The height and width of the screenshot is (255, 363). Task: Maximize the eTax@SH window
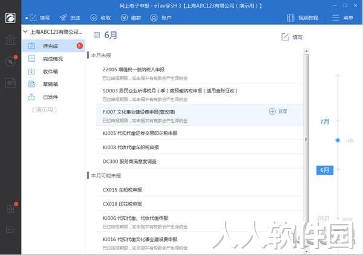[x=345, y=5]
